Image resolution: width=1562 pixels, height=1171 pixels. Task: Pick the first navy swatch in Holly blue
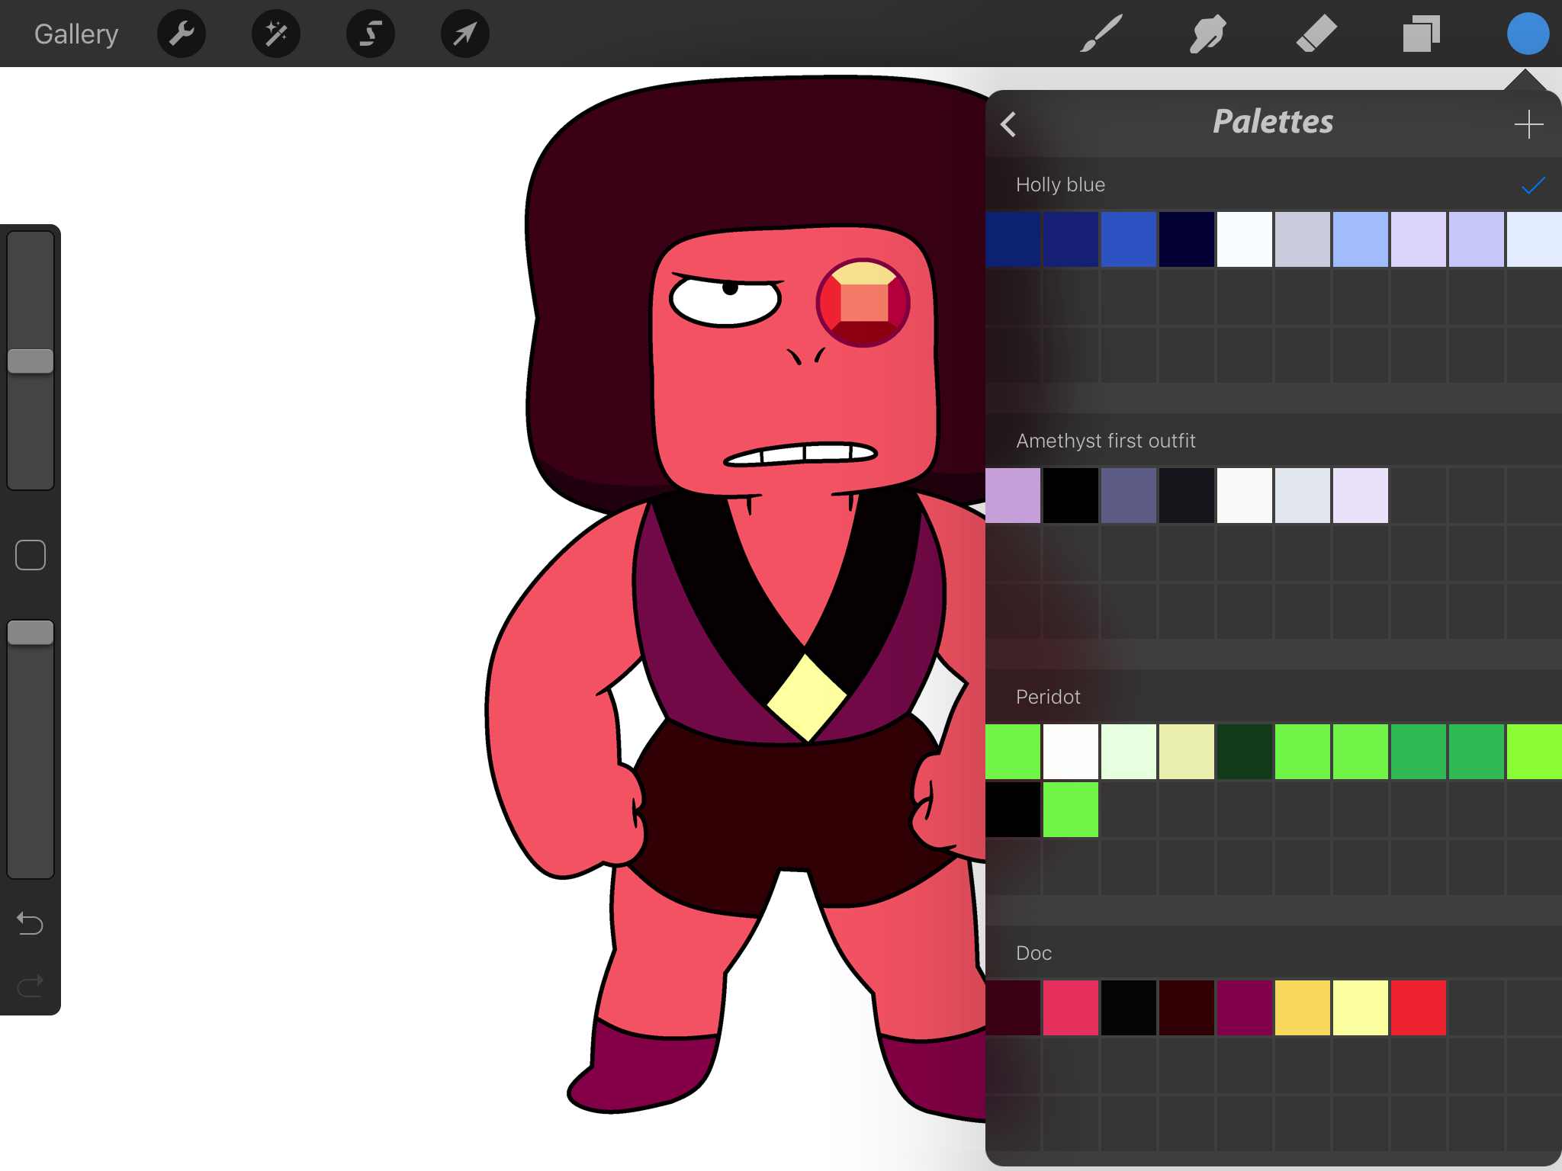[1013, 239]
